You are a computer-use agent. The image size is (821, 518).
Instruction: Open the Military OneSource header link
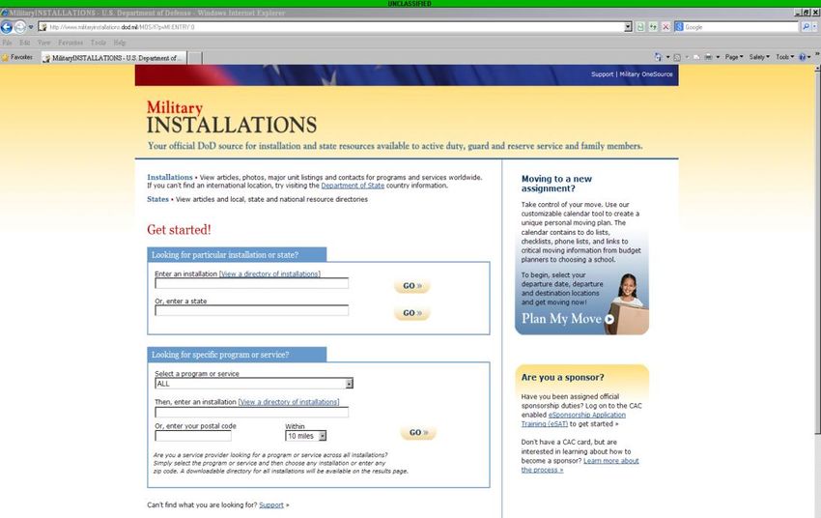pyautogui.click(x=646, y=74)
